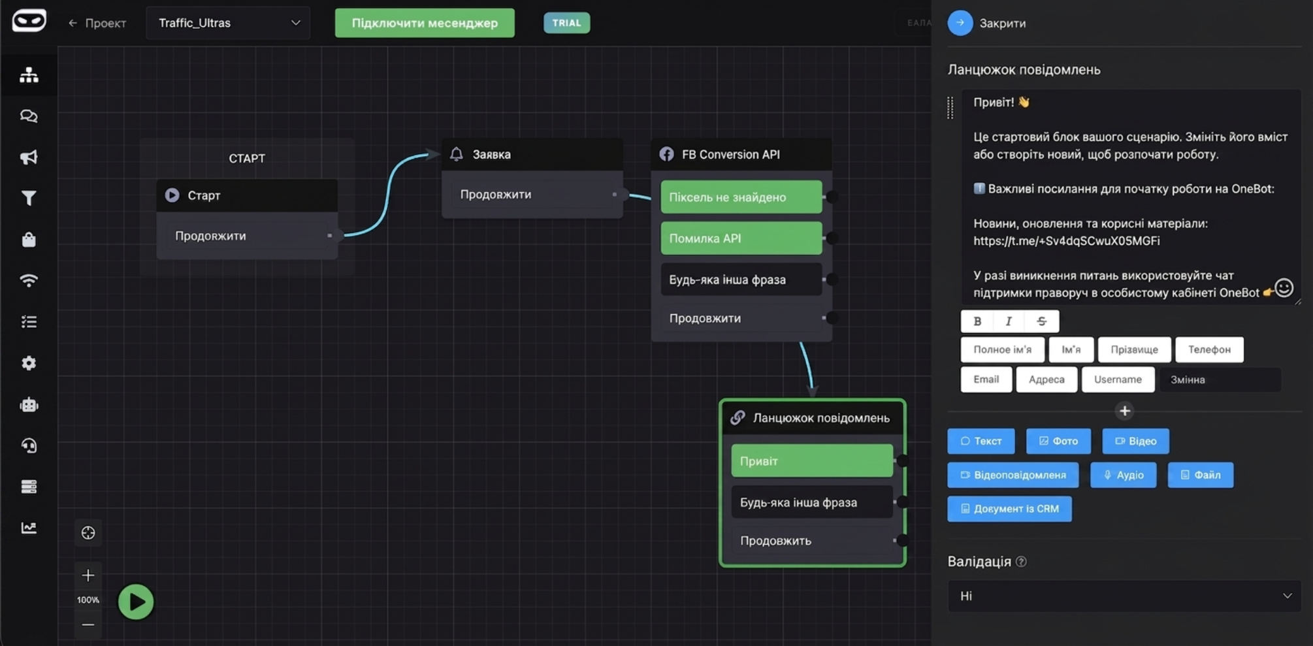Run scenario with green play button

pyautogui.click(x=136, y=602)
